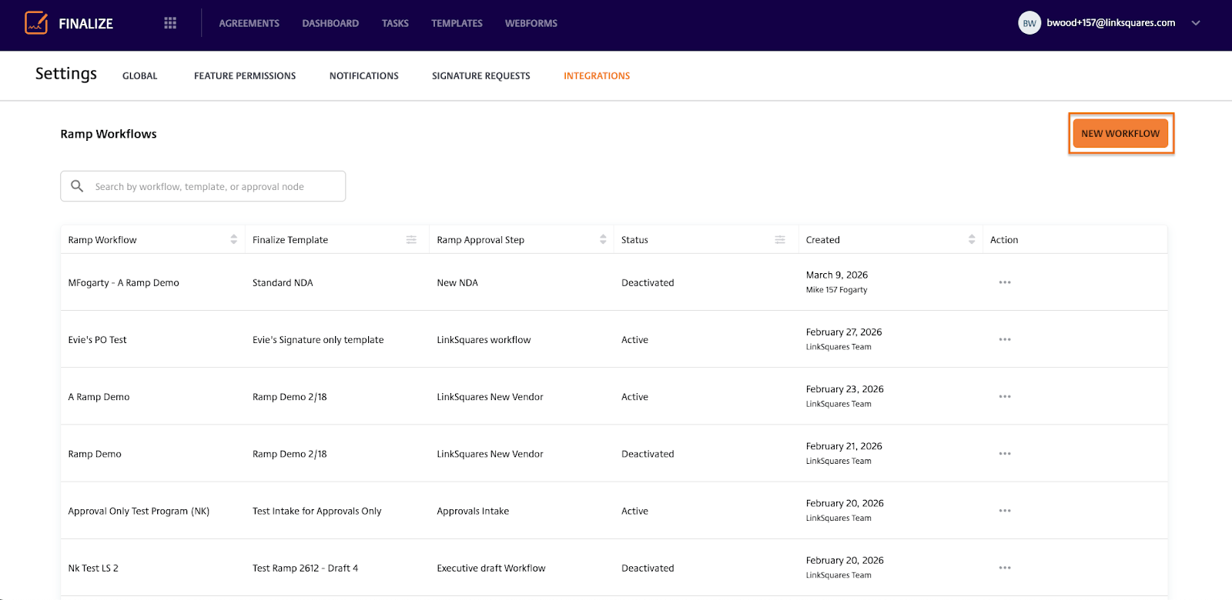Viewport: 1232px width, 600px height.
Task: Open Finalize Template column filter icon
Action: 411,240
